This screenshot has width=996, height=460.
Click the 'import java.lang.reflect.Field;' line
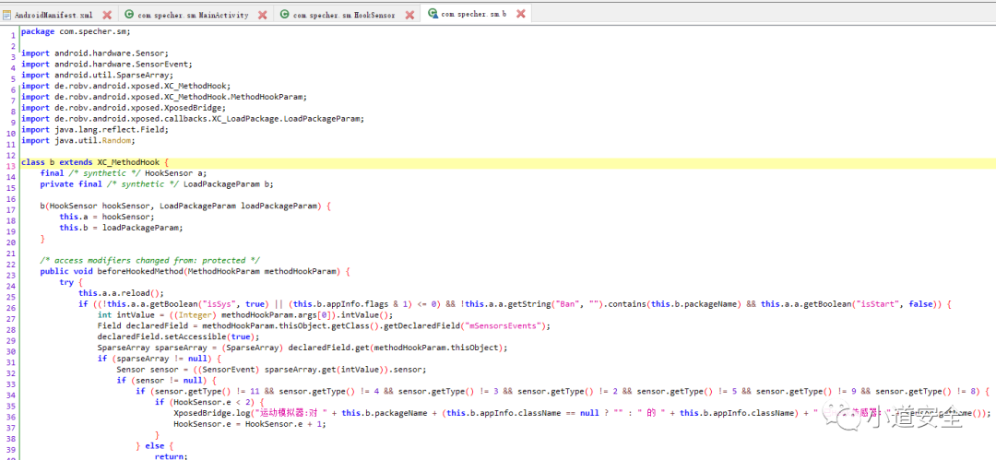click(x=97, y=129)
